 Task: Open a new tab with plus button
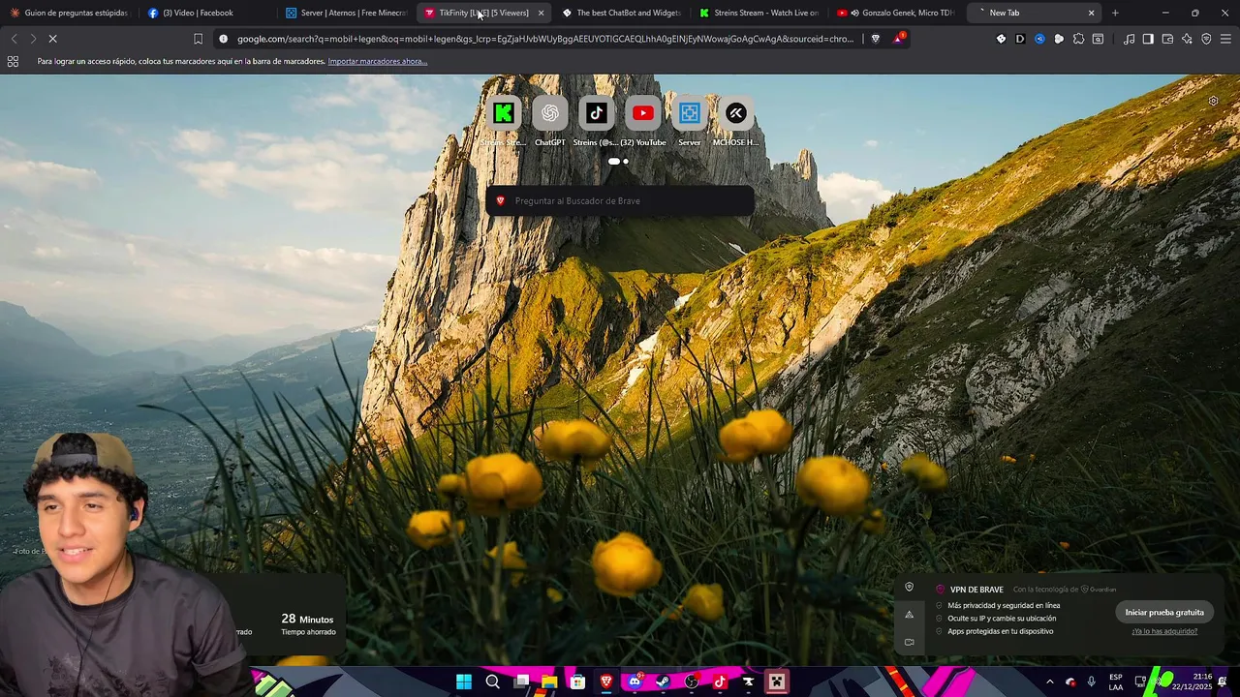coord(1115,13)
